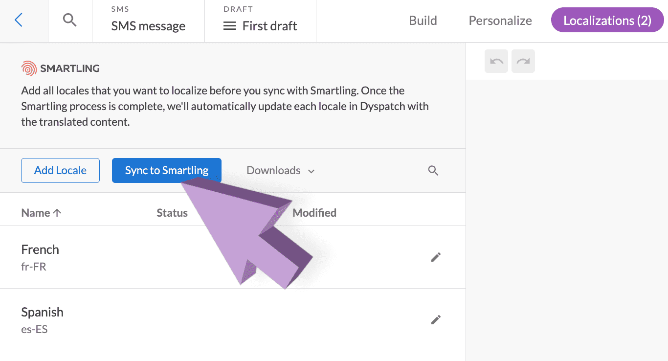Open the Localizations (2) tab
The width and height of the screenshot is (668, 361).
607,21
